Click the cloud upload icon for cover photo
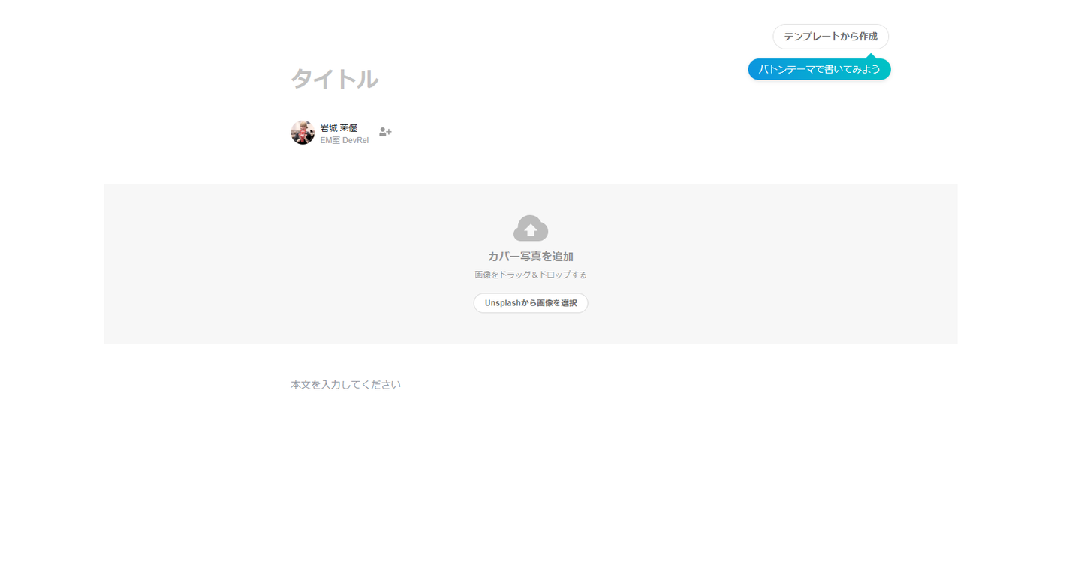This screenshot has width=1081, height=576. pyautogui.click(x=531, y=228)
